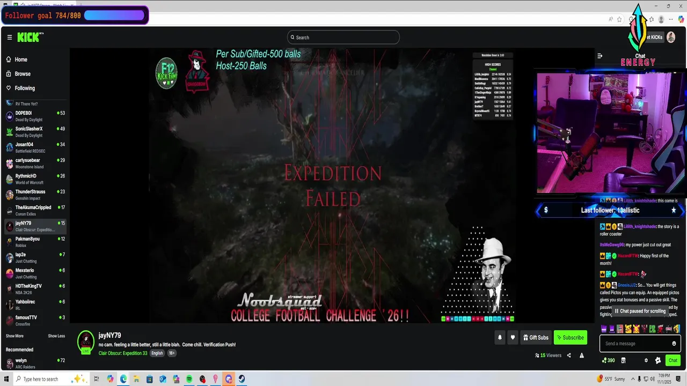
Task: Open HDTheKingTV channel in sidebar
Action: pos(35,289)
